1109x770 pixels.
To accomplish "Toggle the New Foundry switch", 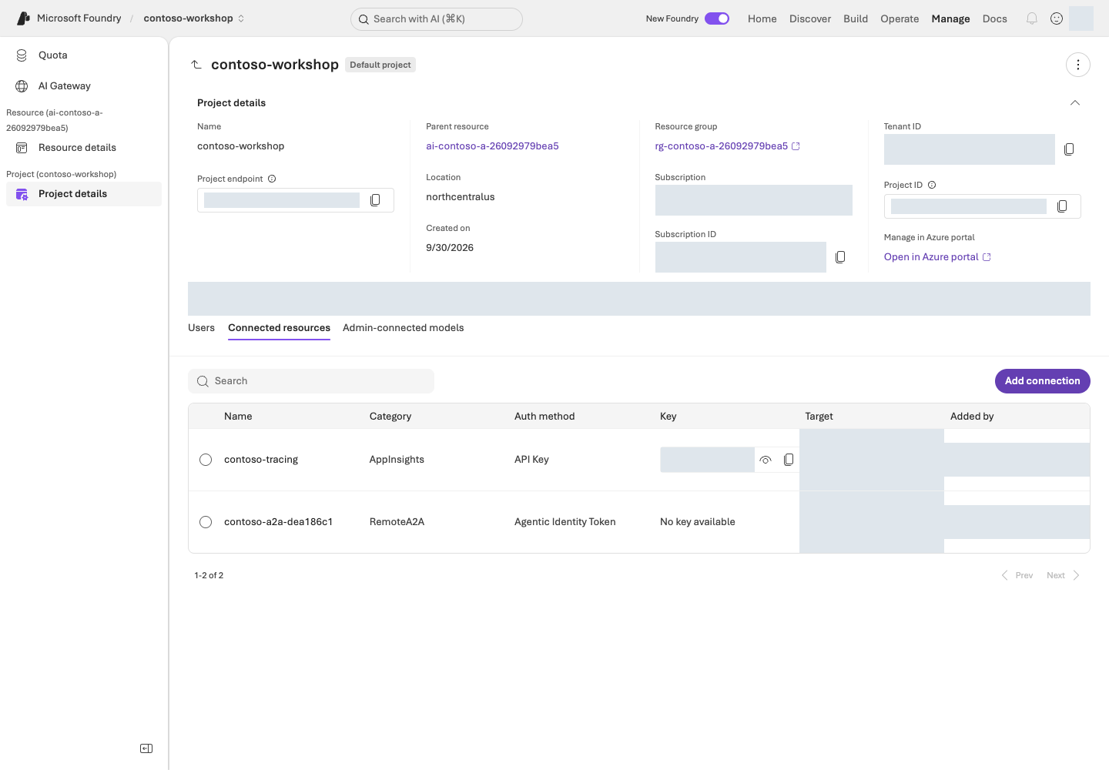I will click(x=717, y=18).
